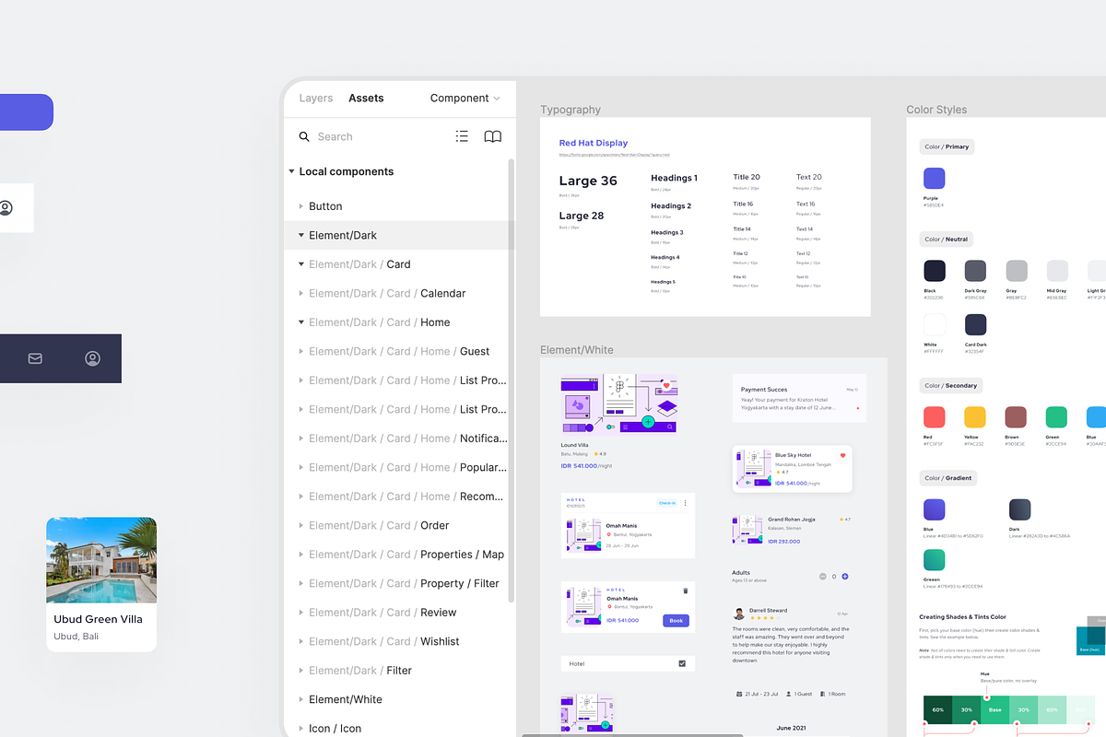Click the Book button on Omah Manis card
Image resolution: width=1106 pixels, height=737 pixels.
tap(676, 620)
